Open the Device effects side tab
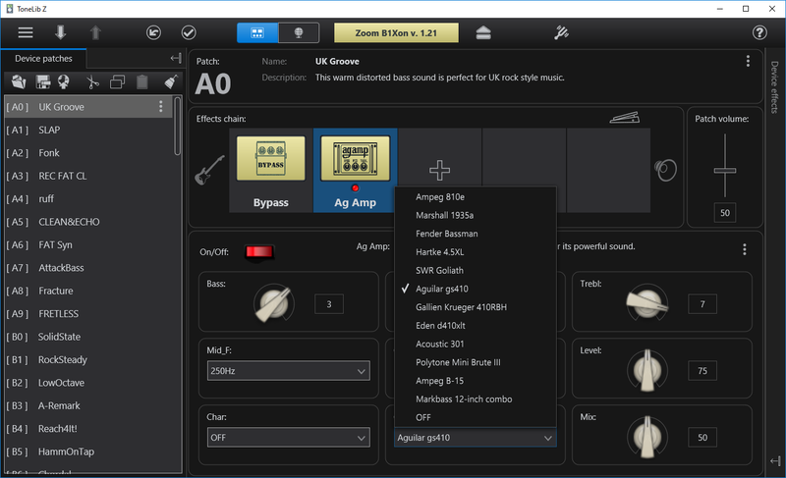The width and height of the screenshot is (786, 478). point(774,87)
